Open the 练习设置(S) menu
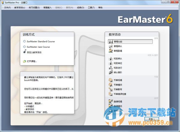This screenshot has height=132, width=180. 34,7
